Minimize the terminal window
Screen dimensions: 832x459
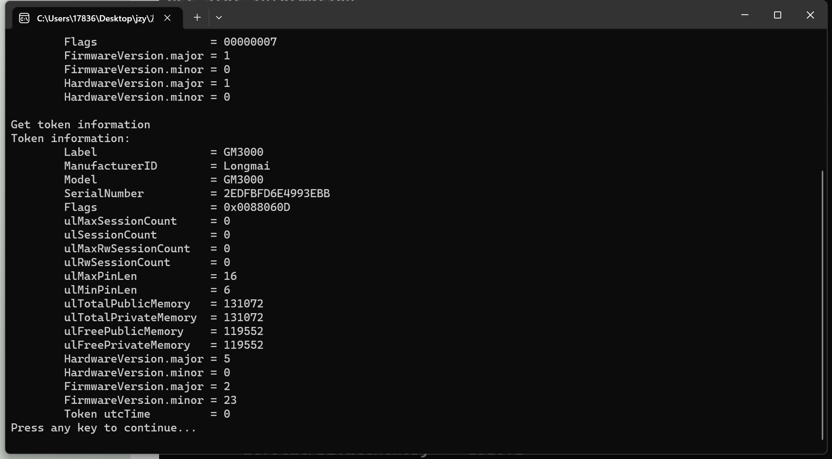pos(745,15)
